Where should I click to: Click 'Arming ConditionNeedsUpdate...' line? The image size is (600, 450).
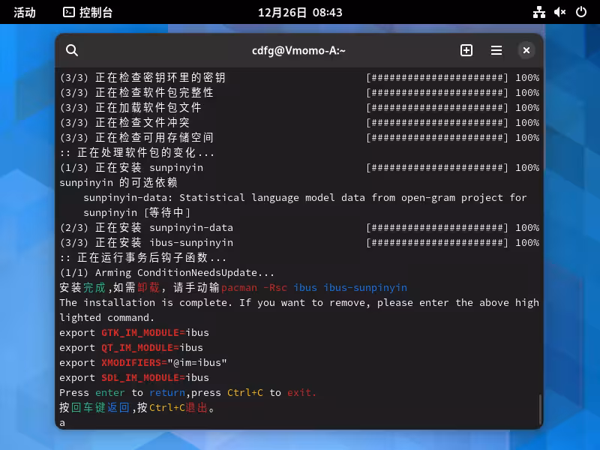coord(166,273)
